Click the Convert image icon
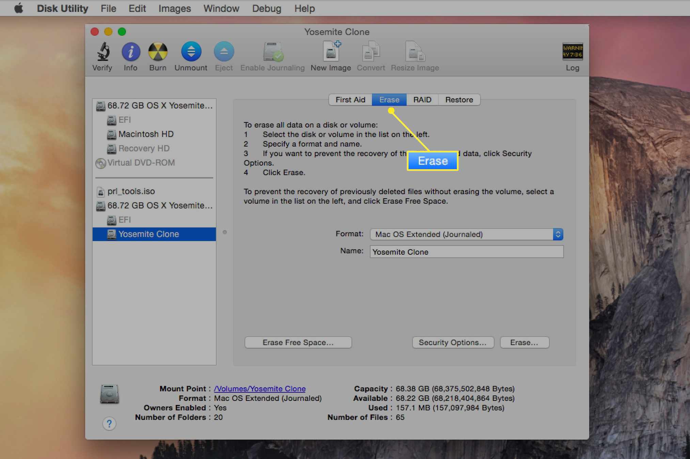Viewport: 690px width, 459px height. [x=371, y=52]
